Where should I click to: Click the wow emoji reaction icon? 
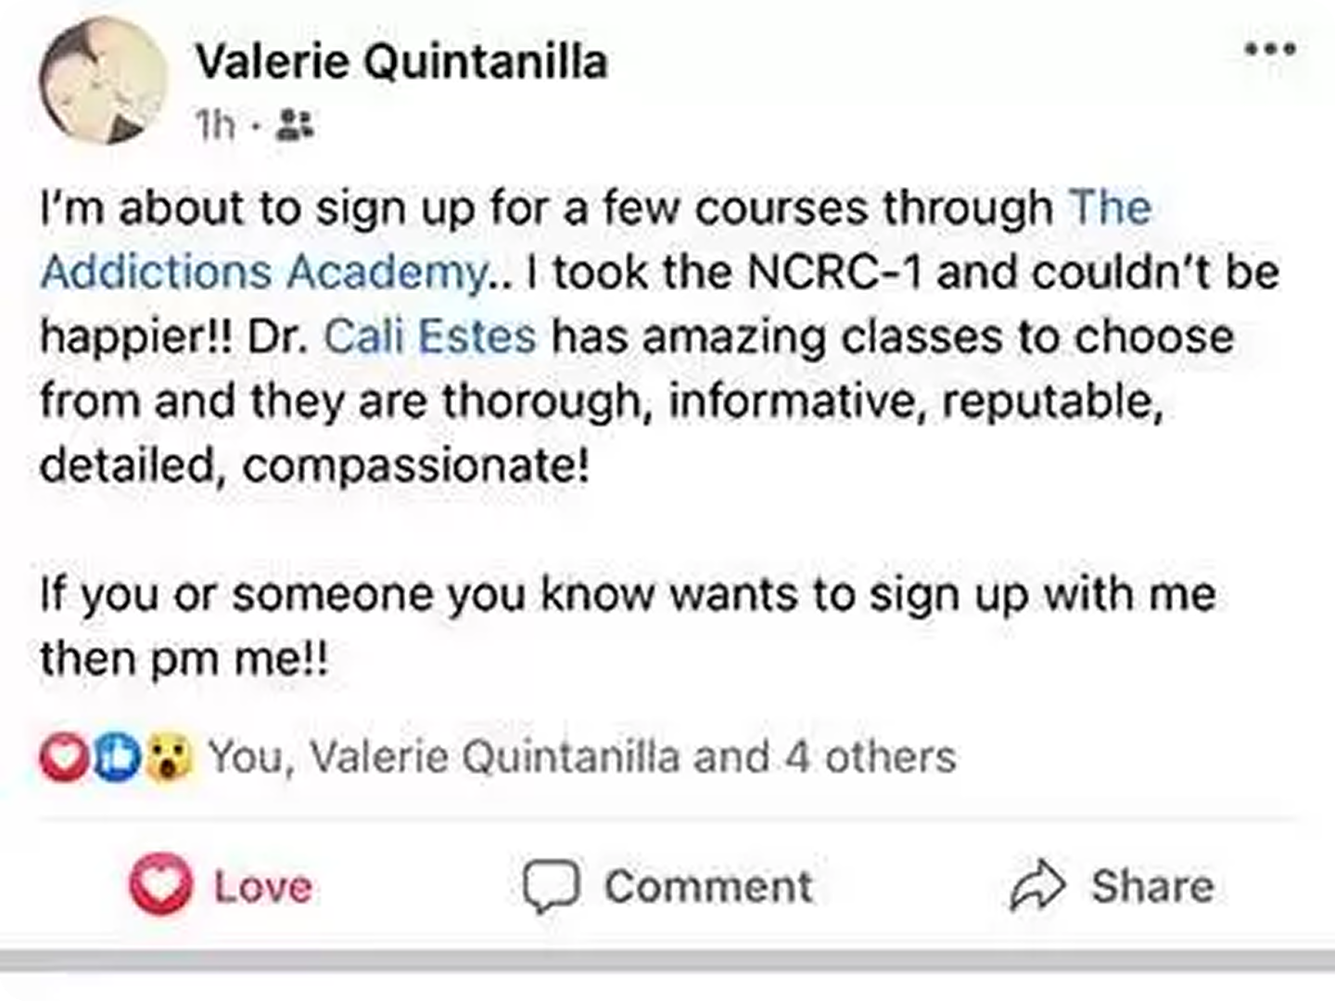point(168,757)
